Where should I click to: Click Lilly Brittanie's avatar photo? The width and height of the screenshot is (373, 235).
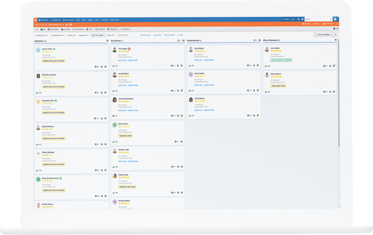pos(190,99)
